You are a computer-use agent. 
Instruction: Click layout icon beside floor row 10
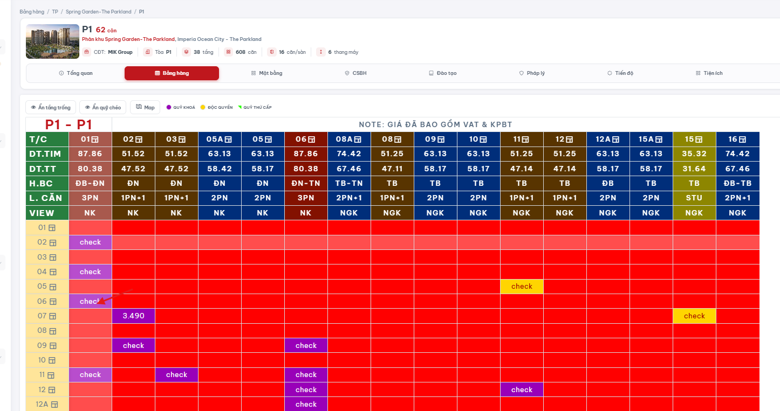[x=51, y=360]
